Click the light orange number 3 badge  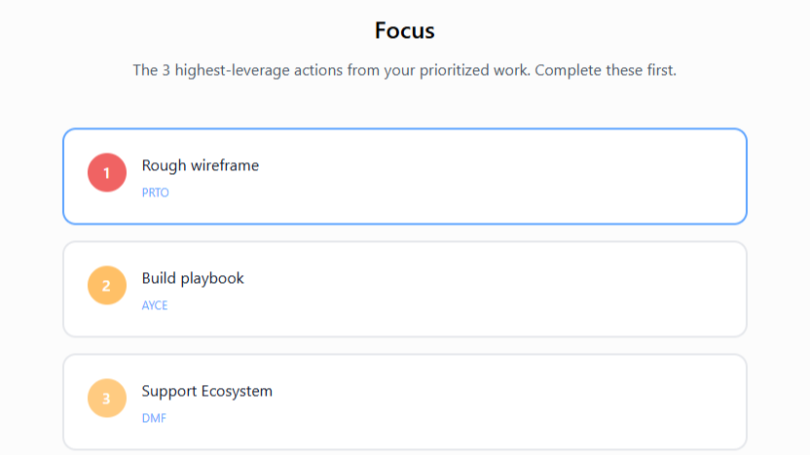[x=107, y=399]
